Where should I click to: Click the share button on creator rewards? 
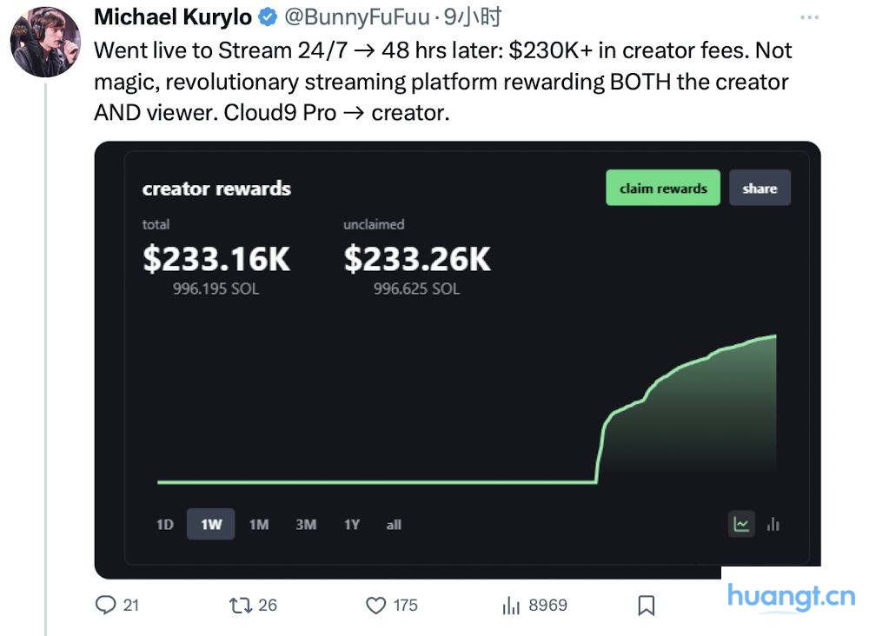(760, 188)
